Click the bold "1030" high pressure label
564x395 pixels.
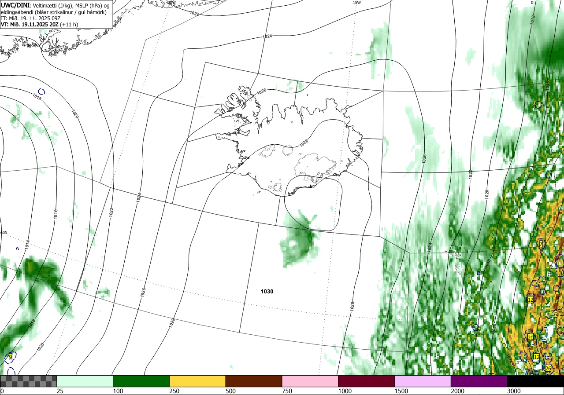(x=267, y=292)
